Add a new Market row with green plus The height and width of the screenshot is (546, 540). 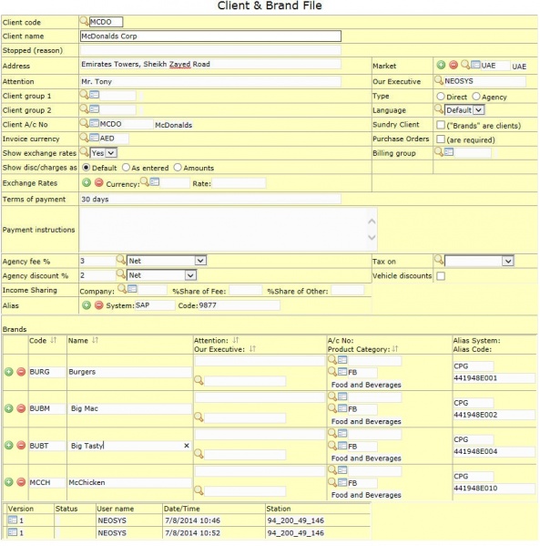(441, 65)
